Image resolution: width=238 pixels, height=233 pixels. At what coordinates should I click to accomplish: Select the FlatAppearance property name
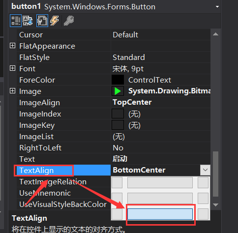[47, 46]
